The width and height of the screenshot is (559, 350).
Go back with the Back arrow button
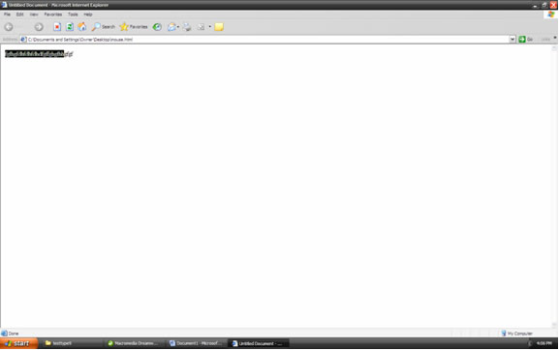click(x=9, y=27)
